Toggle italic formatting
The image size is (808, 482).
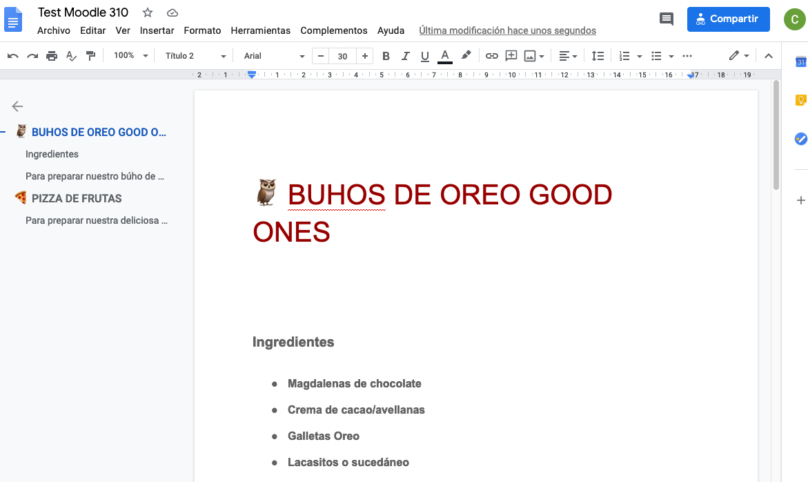tap(406, 56)
